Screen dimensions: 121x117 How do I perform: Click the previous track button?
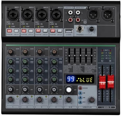(80, 93)
